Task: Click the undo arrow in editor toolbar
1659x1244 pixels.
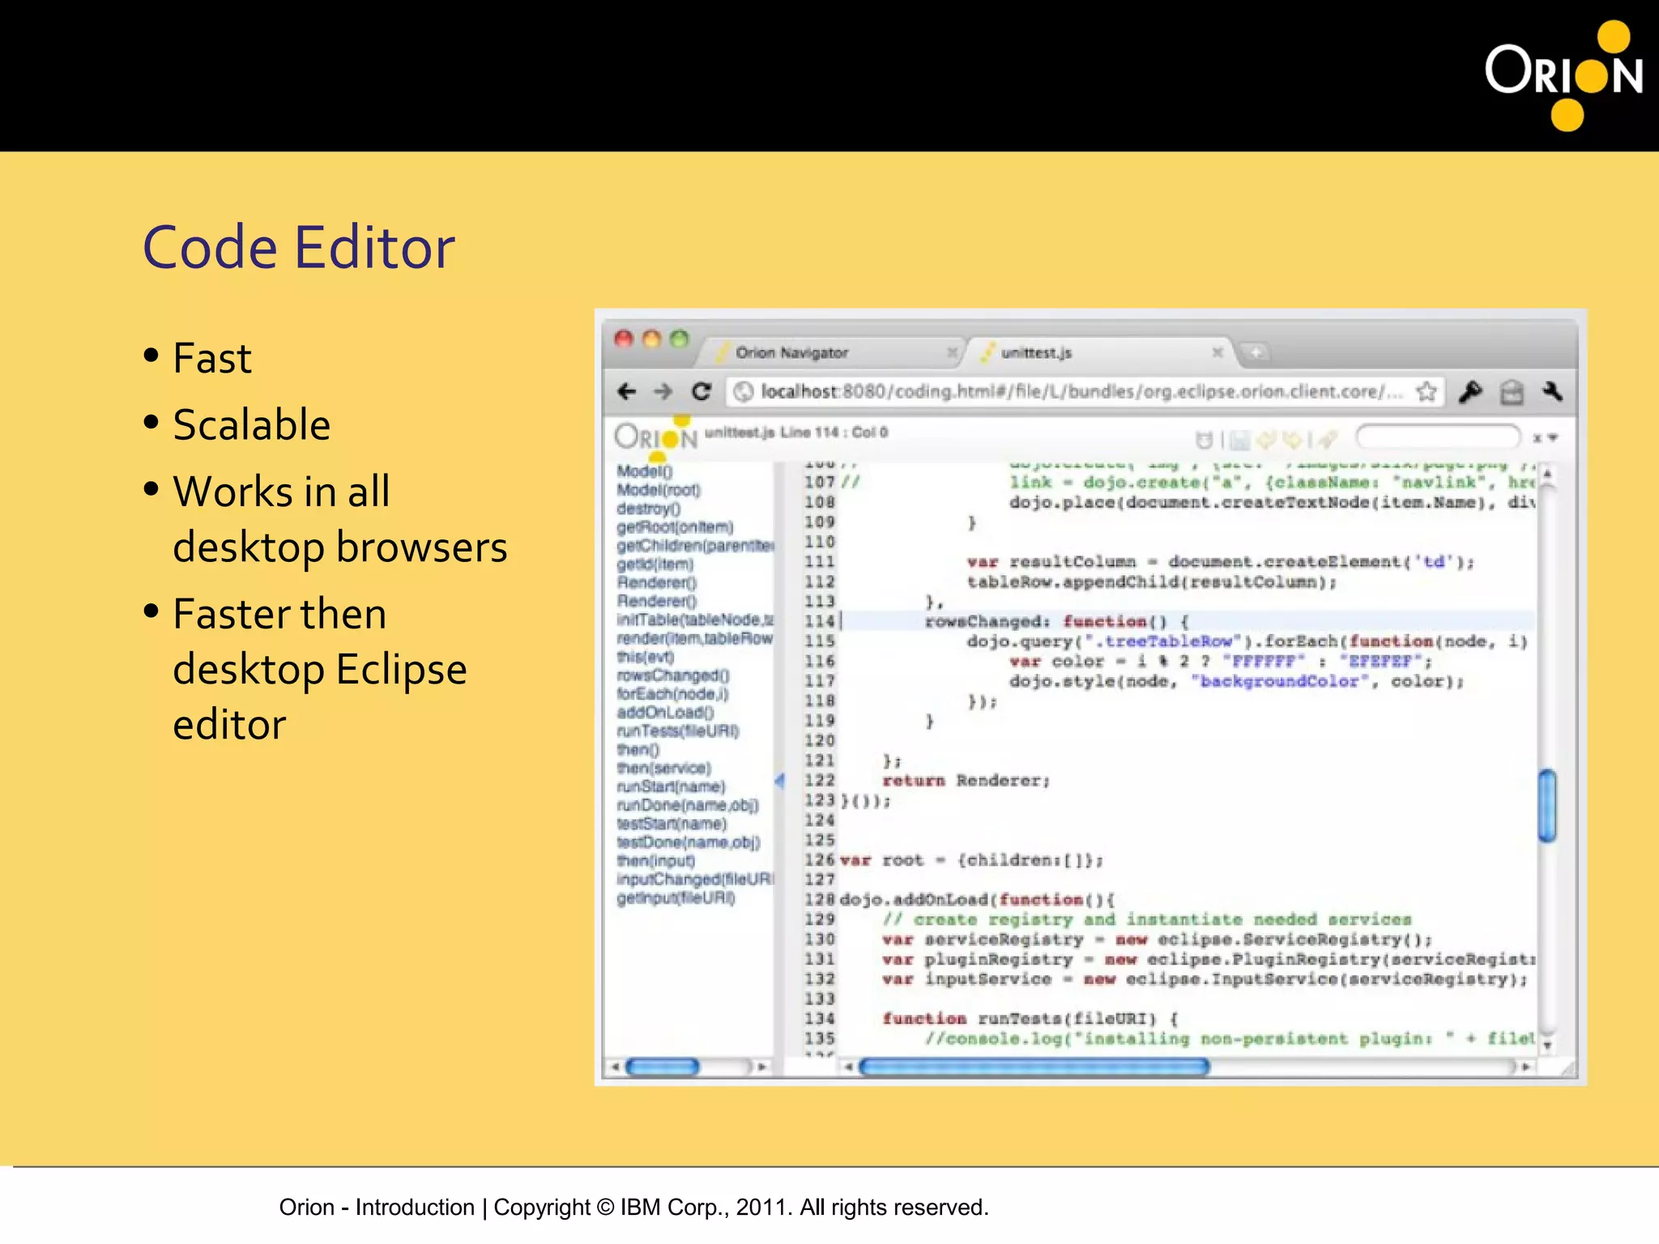Action: pos(1266,440)
